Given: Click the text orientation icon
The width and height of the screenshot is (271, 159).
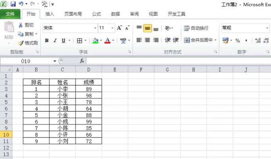Looking at the screenshot, I should point(167,28).
